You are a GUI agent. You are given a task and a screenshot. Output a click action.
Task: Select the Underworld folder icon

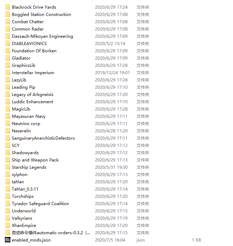click(8, 211)
